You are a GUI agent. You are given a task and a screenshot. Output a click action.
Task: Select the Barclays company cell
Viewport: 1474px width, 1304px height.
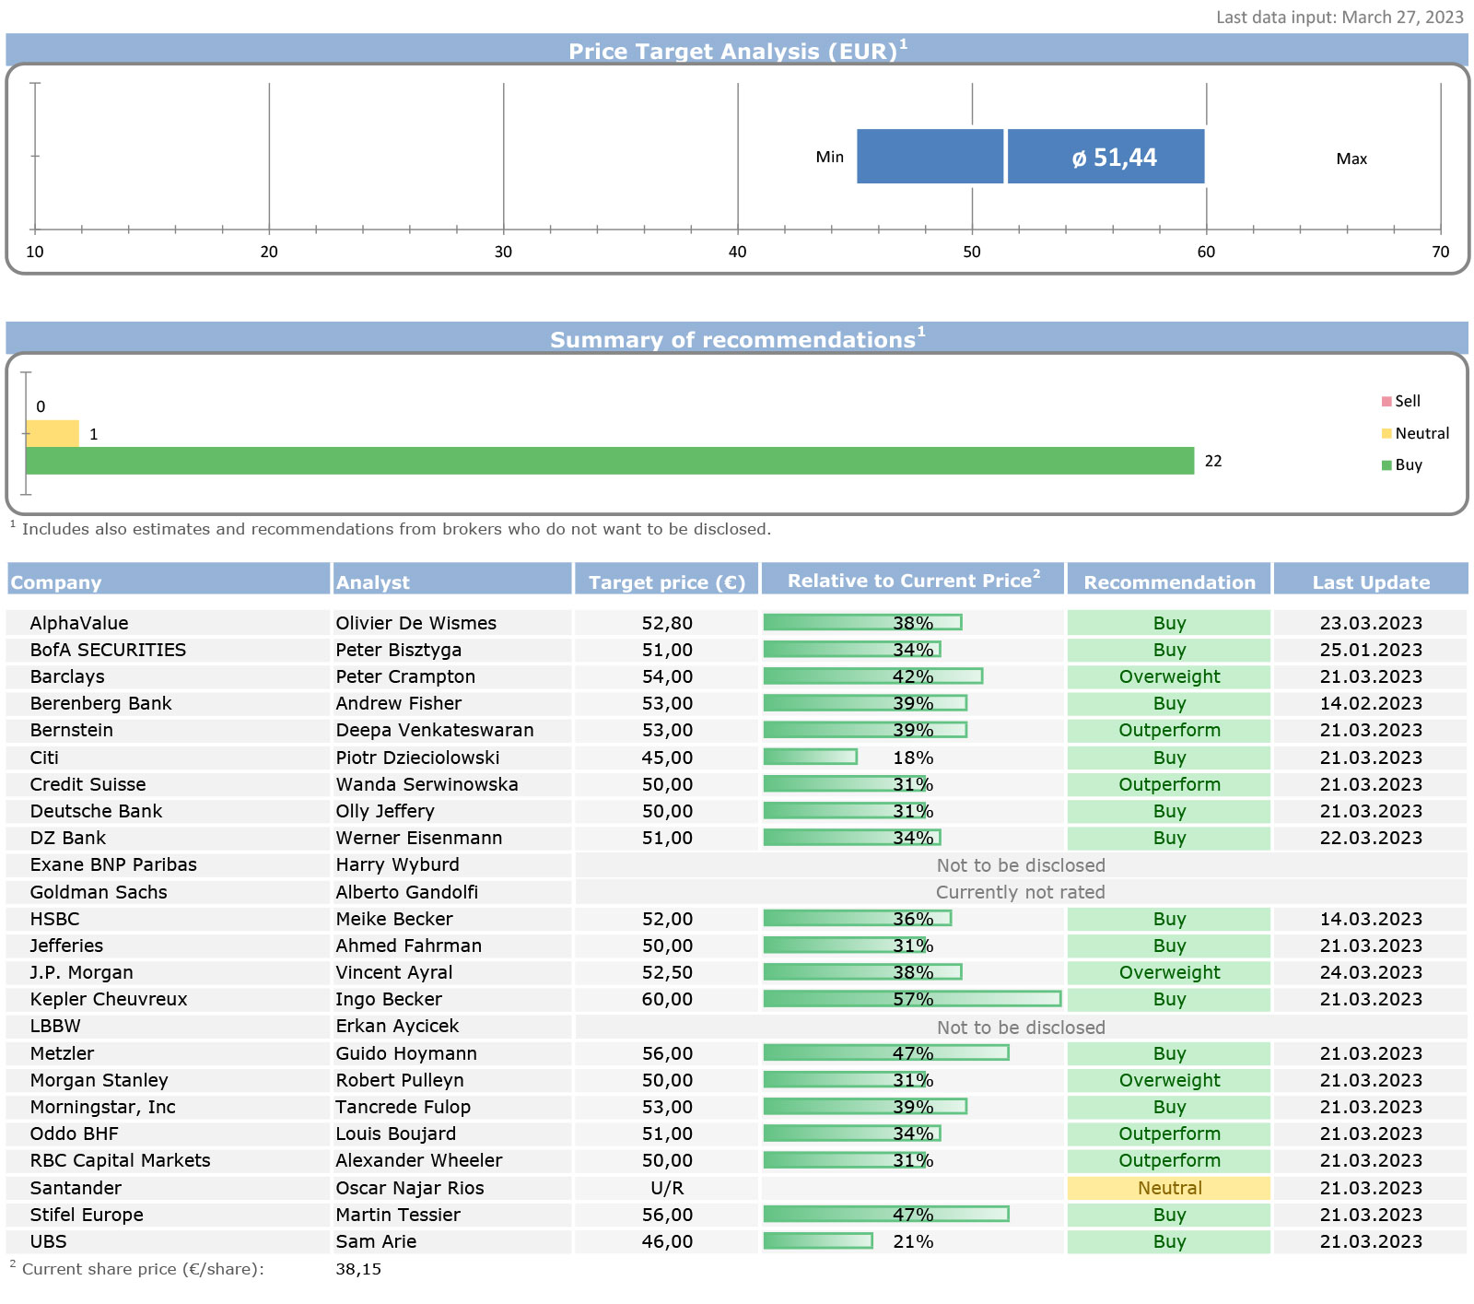pyautogui.click(x=168, y=676)
